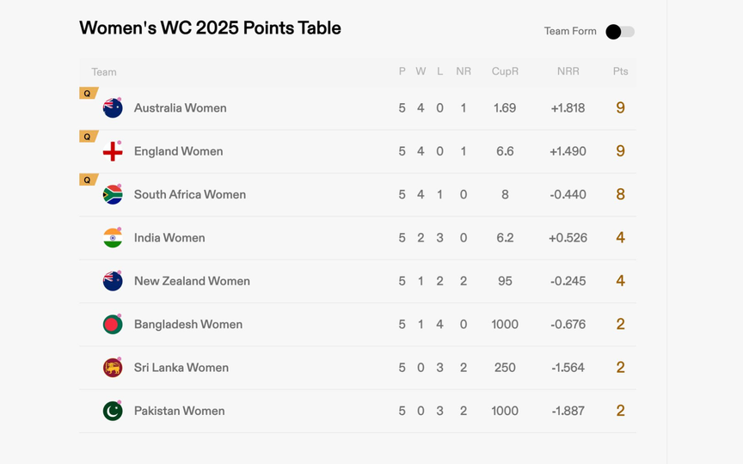Click the Q qualified badge beside Australia
The height and width of the screenshot is (464, 743).
coord(88,94)
